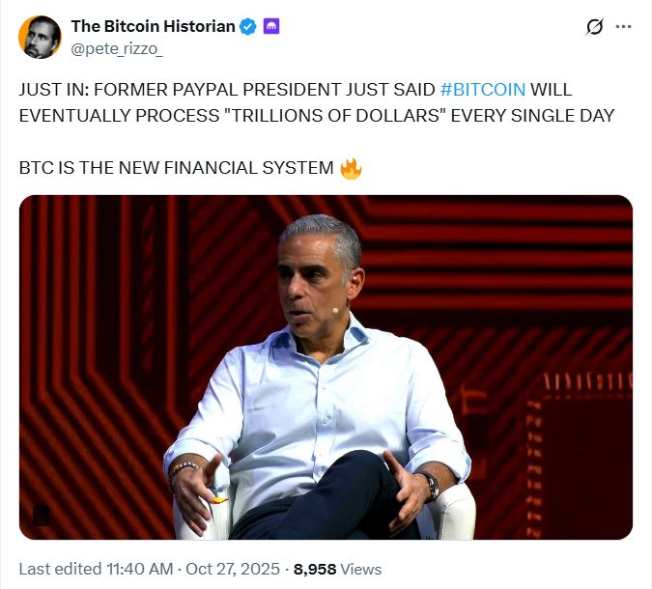Click the display name The Bitcoin Historian
The width and height of the screenshot is (652, 589).
(153, 26)
